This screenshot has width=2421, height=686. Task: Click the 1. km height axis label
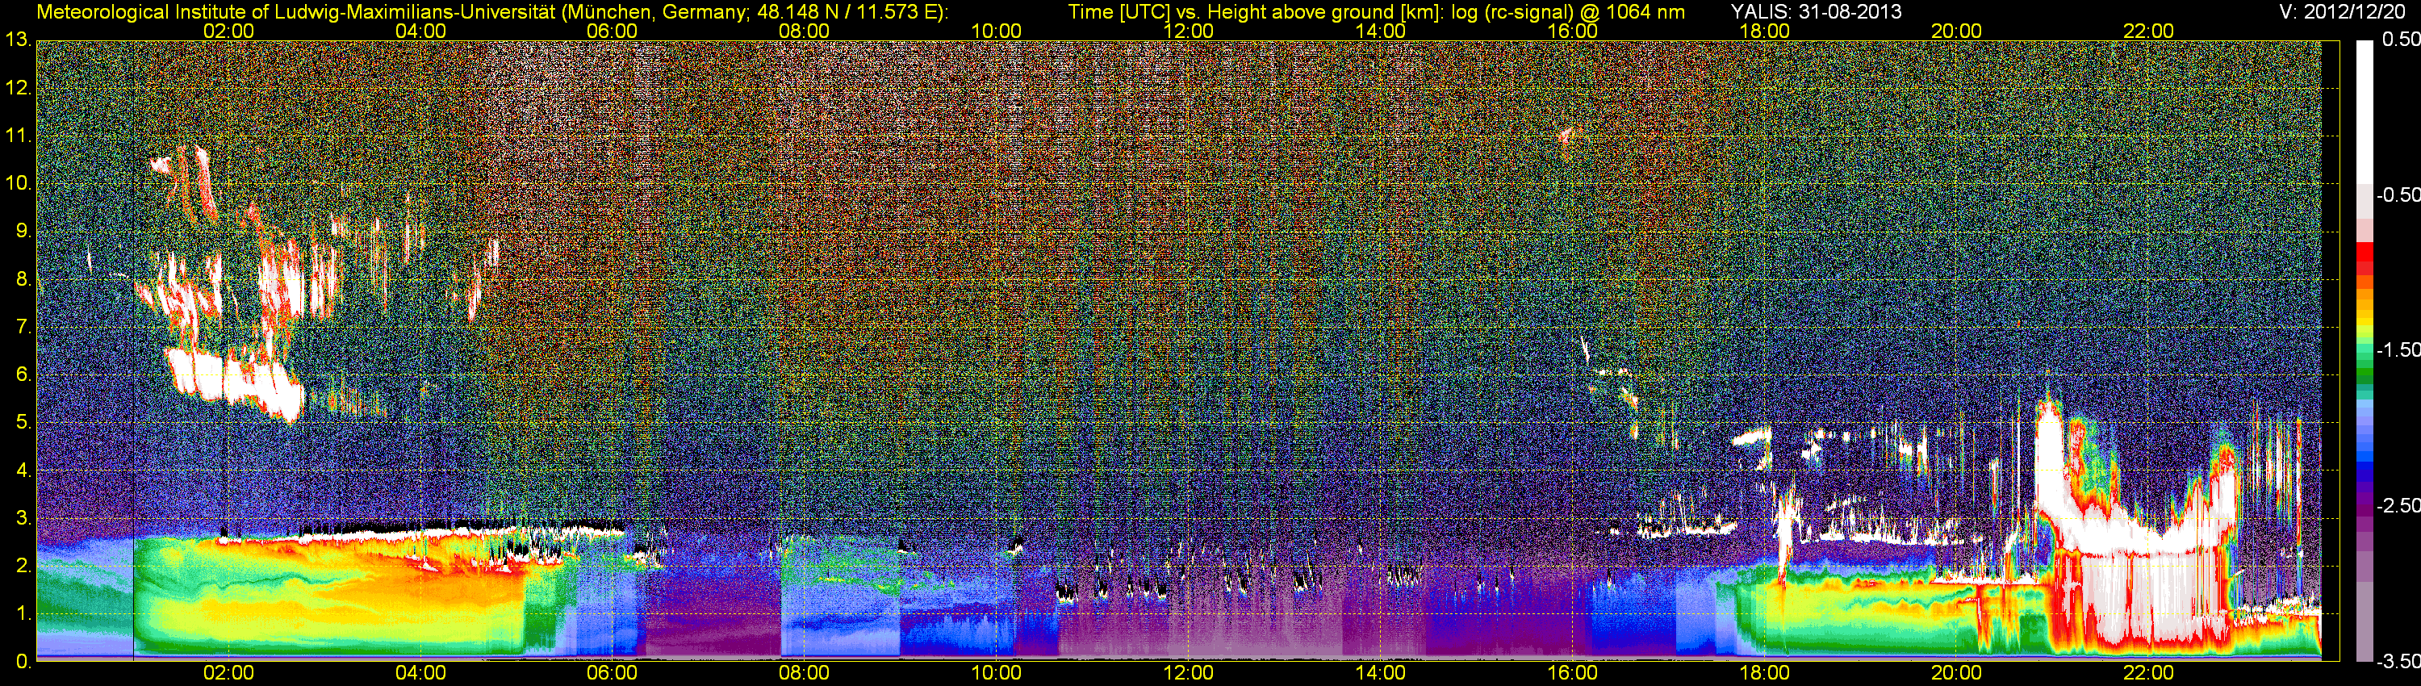23,615
